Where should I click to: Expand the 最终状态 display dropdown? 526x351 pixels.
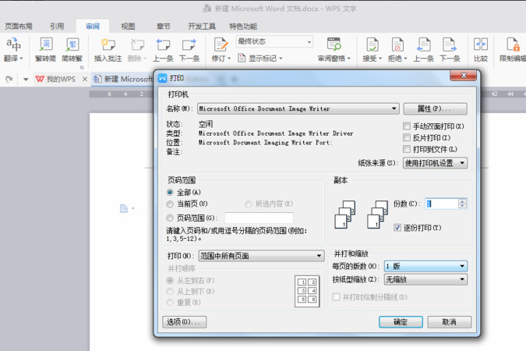pyautogui.click(x=309, y=42)
